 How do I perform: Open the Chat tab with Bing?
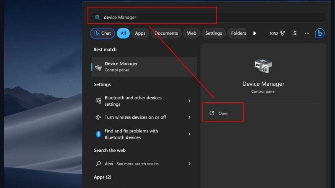(102, 33)
